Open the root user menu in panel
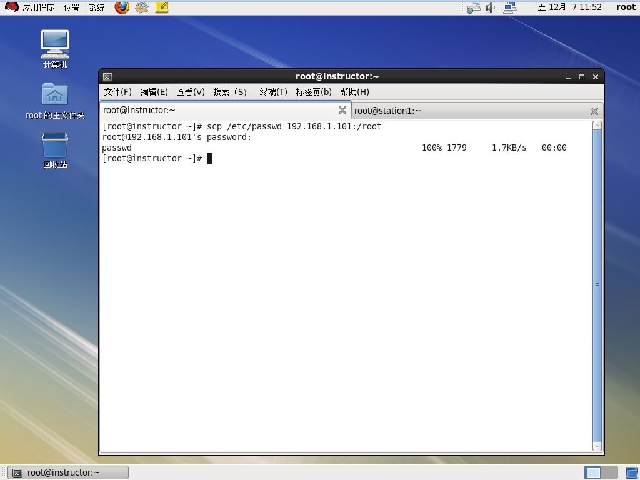 (626, 7)
